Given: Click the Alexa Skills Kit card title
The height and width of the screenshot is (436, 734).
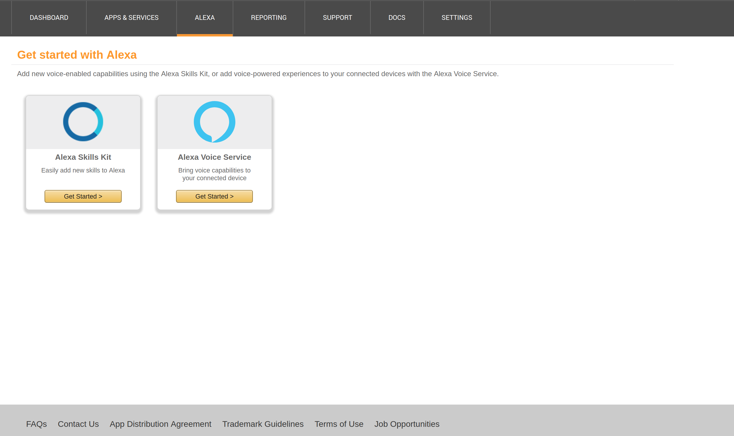Looking at the screenshot, I should [x=83, y=157].
